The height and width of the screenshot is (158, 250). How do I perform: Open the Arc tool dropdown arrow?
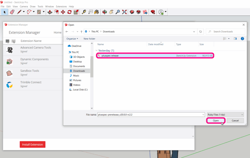[x=34, y=12]
